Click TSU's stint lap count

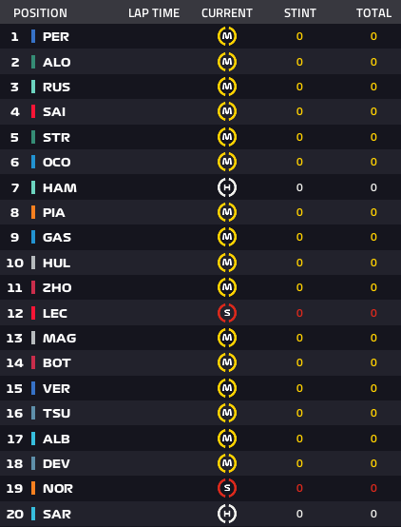pos(299,413)
